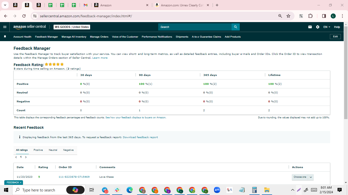Click Download feedback report
The image size is (348, 195).
pos(140,137)
